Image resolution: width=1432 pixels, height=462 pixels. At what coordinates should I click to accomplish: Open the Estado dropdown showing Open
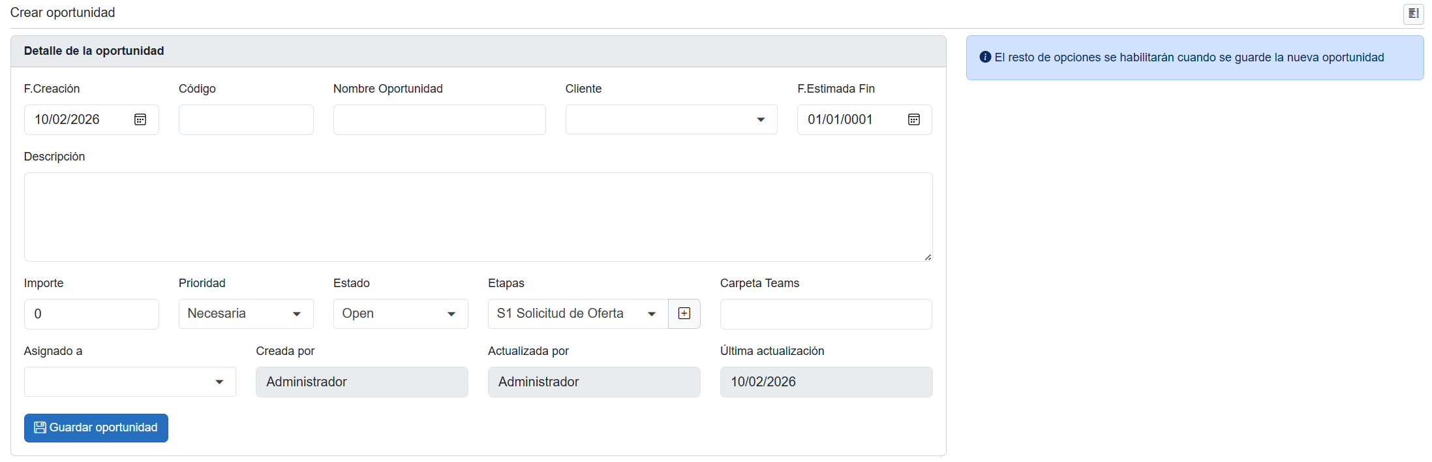[x=400, y=314]
